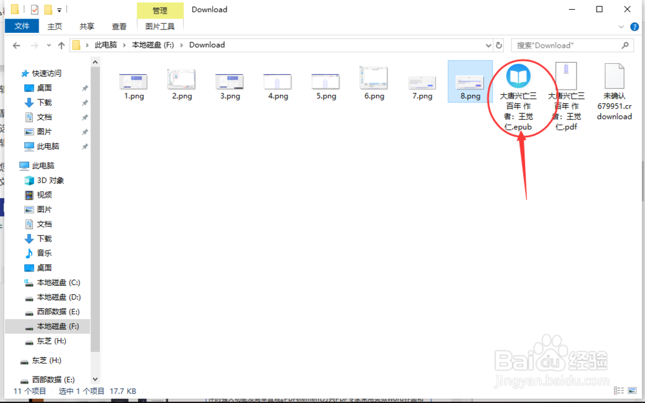This screenshot has width=645, height=403.
Task: Expand the ribbon with the chevron
Action: pos(621,26)
